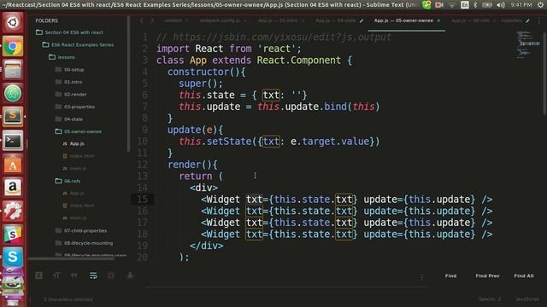Click the App.js file icon under 05-owner-ownee

pyautogui.click(x=65, y=144)
